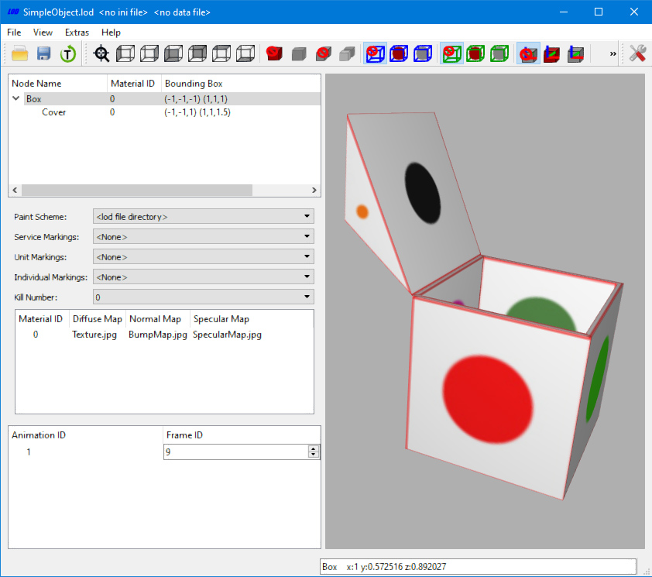Screen dimensions: 652x577
Task: Open the File menu
Action: pos(14,32)
